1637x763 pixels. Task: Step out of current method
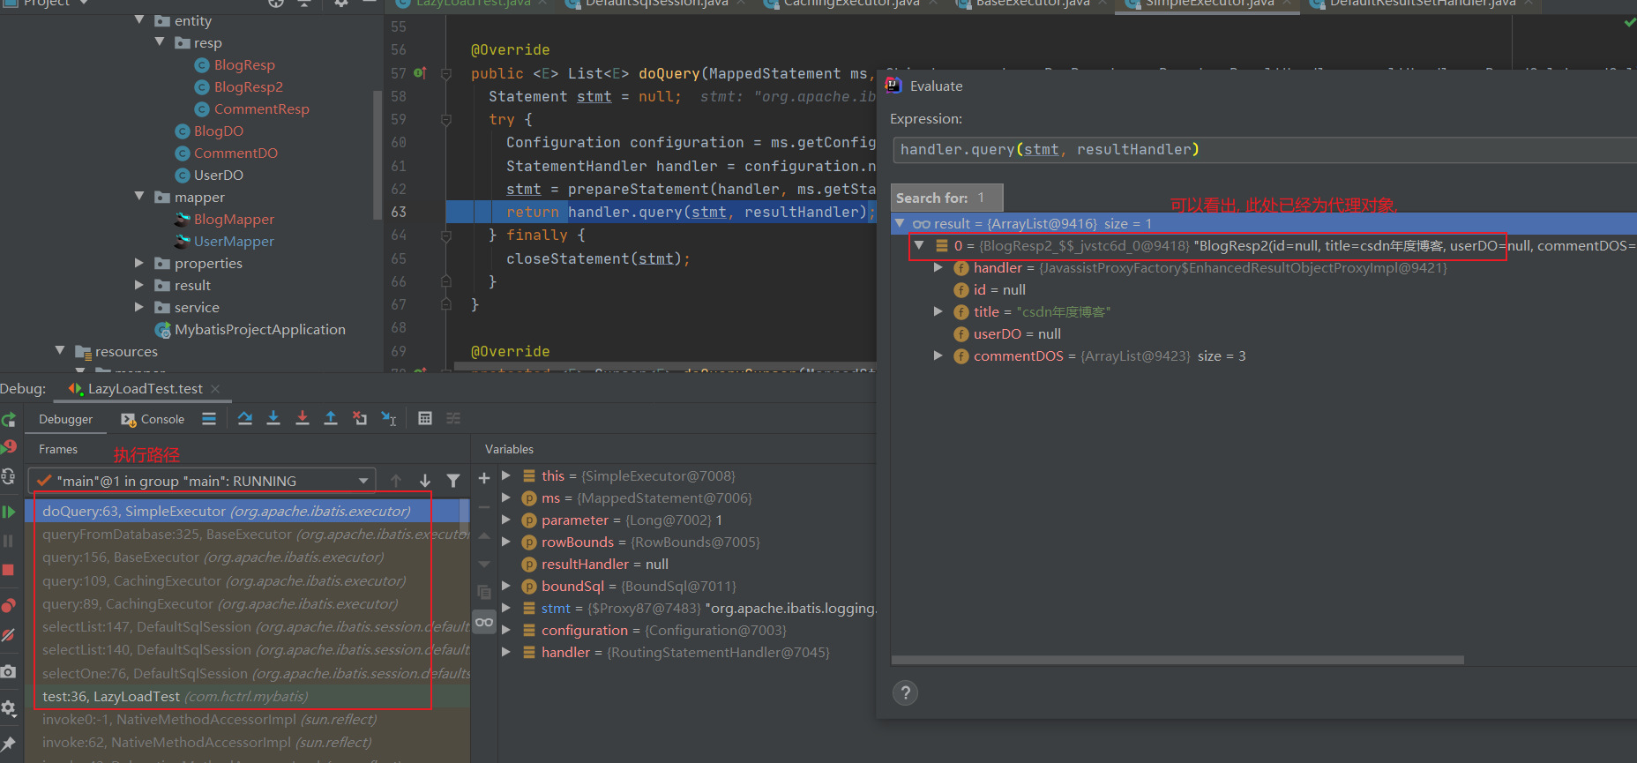tap(331, 419)
